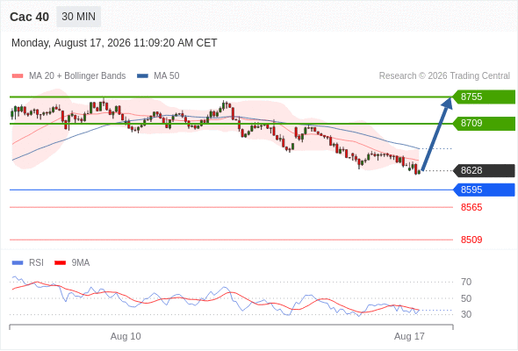This screenshot has width=518, height=351.
Task: Click the chart timestamp Monday, August 17 text
Action: [114, 43]
